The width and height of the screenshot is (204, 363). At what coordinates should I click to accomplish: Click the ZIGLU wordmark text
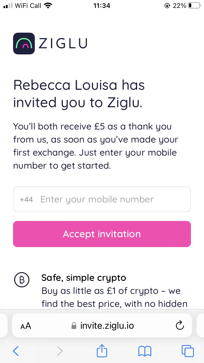[63, 44]
